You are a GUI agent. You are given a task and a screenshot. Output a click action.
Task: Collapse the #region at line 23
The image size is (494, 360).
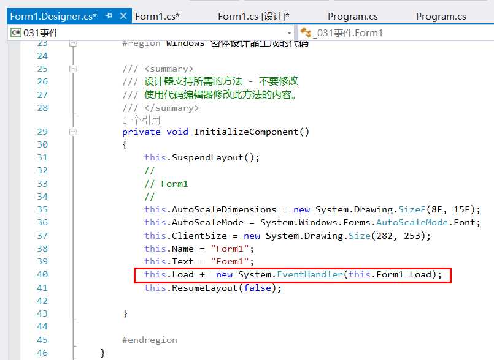click(x=73, y=43)
